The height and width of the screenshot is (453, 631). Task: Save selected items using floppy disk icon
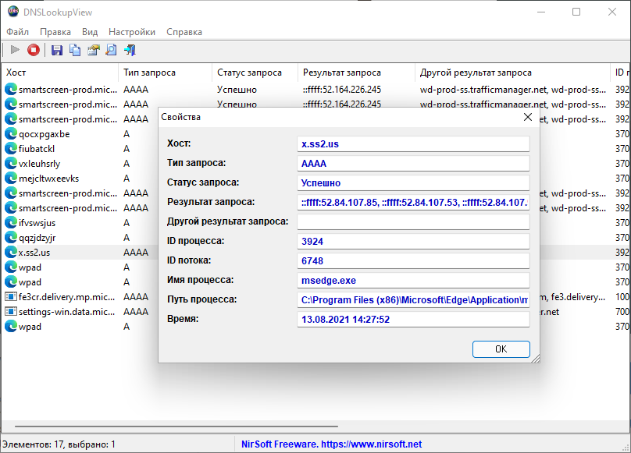(57, 50)
